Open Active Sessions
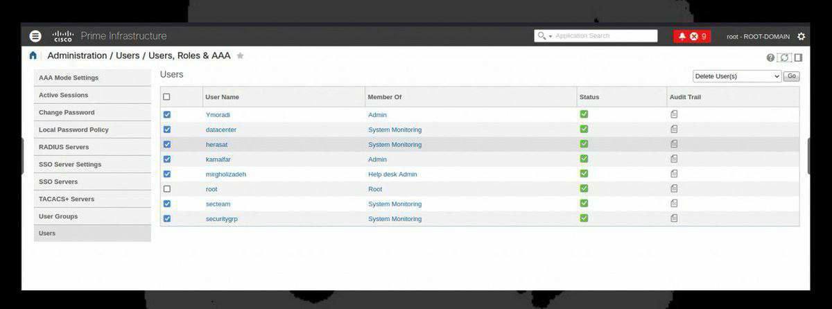Viewport: 832px width, 309px height. [x=92, y=95]
